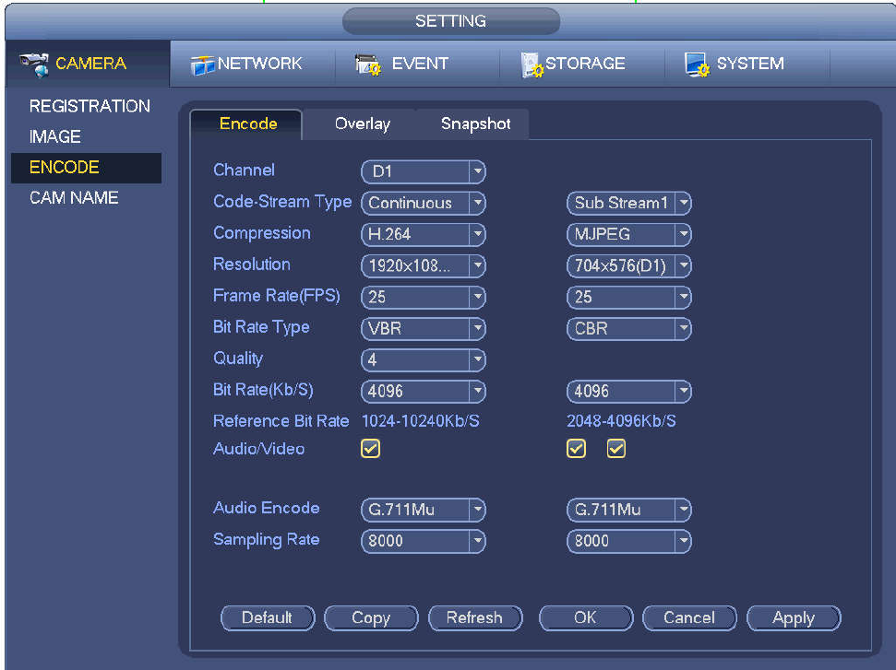Screen dimensions: 896x670
Task: Open sub stream Frame Rate dropdown
Action: (x=629, y=298)
